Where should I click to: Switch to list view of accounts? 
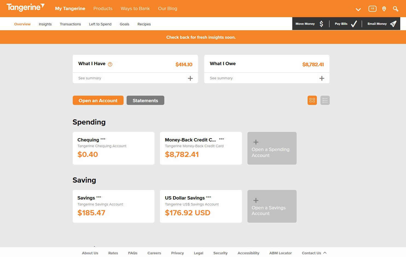click(x=325, y=100)
